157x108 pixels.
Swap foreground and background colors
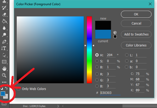click(x=6, y=88)
